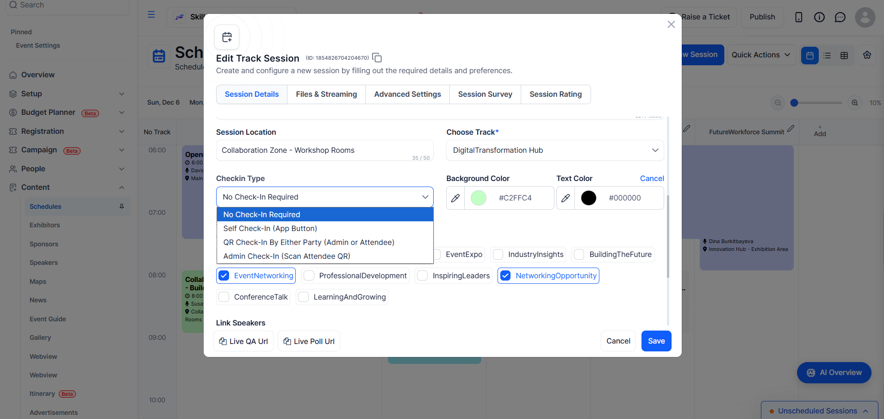884x419 pixels.
Task: Collapse the Checkin Type dropdown
Action: pyautogui.click(x=325, y=197)
